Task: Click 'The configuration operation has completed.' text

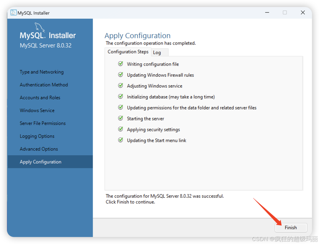Action: click(x=151, y=43)
